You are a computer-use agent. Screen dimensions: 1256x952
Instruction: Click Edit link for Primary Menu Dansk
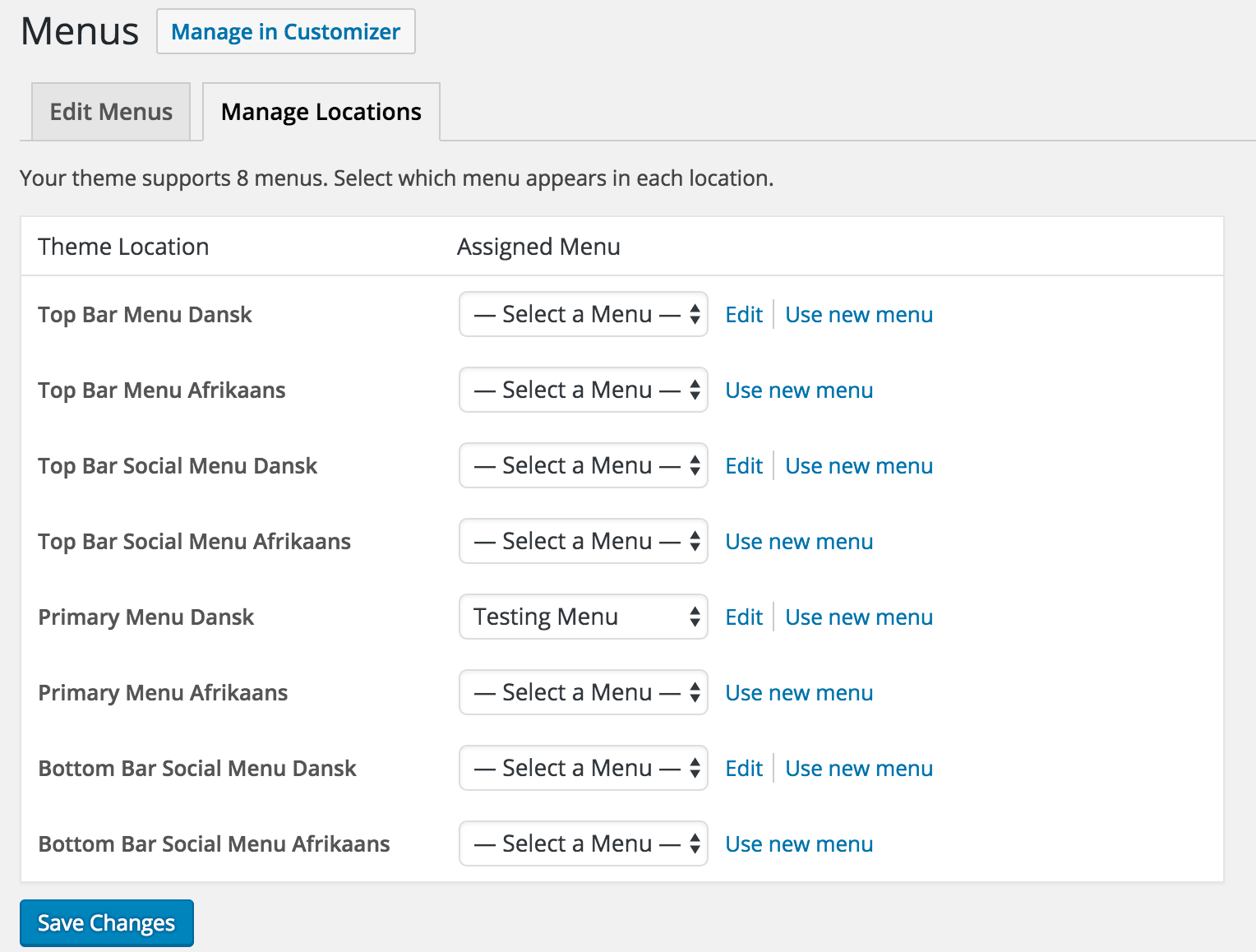[x=743, y=617]
